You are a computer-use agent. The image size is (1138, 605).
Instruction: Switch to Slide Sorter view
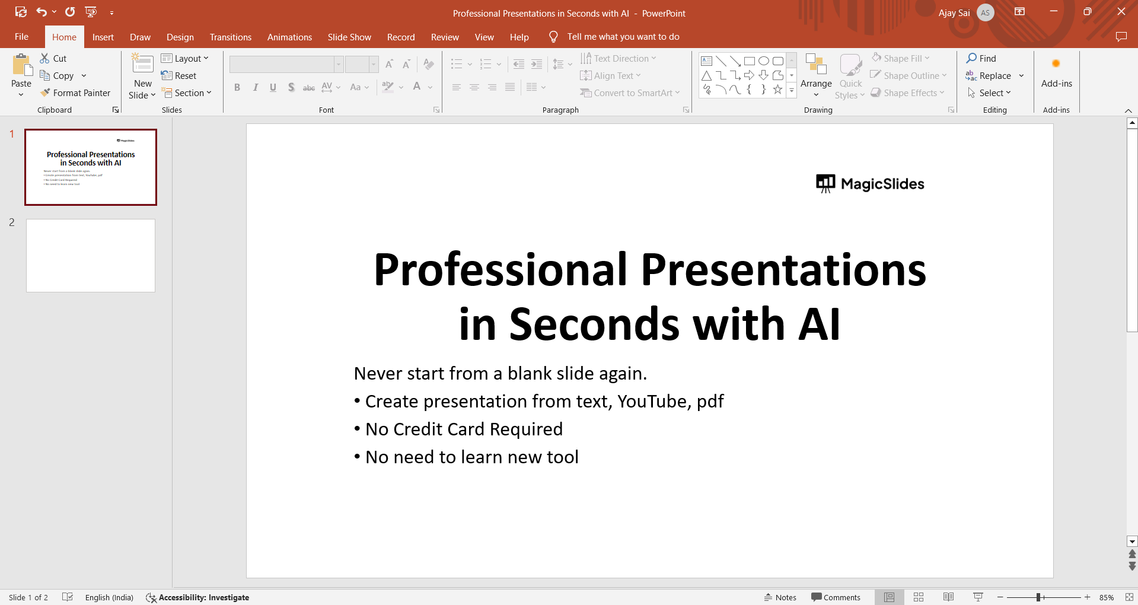(919, 597)
